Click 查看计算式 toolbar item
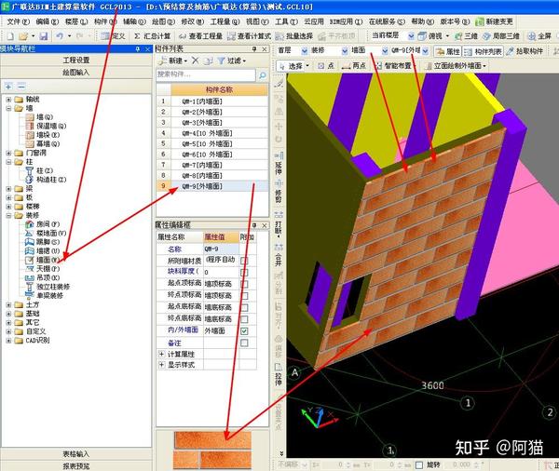 (249, 36)
